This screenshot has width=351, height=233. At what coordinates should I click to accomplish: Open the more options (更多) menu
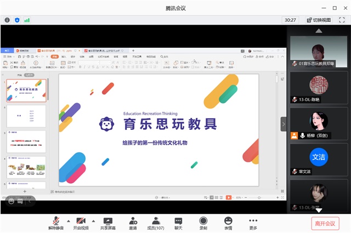(253, 222)
